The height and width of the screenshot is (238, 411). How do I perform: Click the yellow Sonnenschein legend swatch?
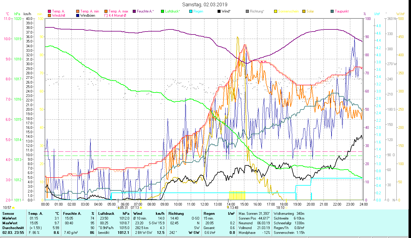click(x=276, y=12)
